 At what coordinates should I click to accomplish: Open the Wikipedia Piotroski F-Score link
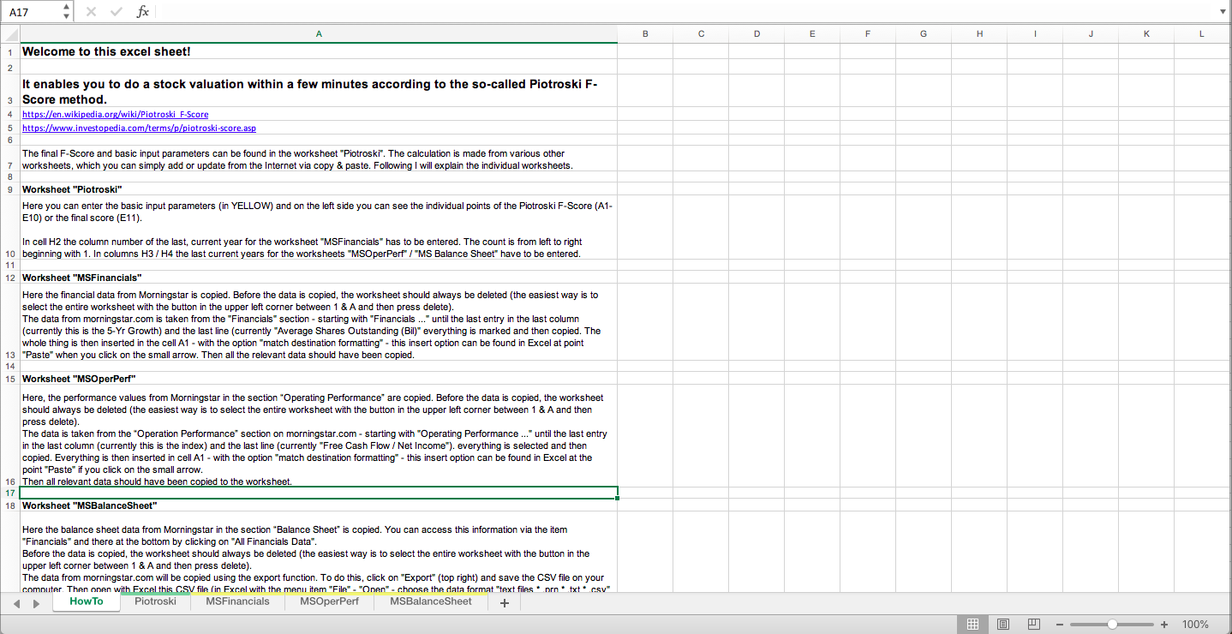[x=115, y=114]
